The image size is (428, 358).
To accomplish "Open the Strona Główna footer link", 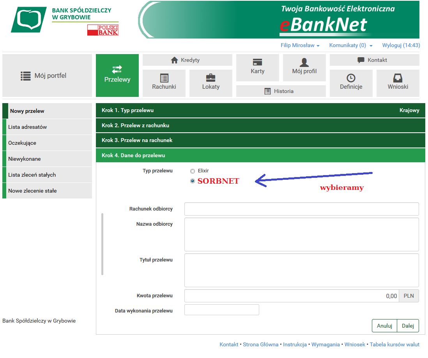I will tap(260, 344).
